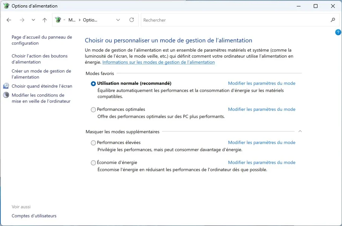Viewport: 342px width, 226px height.
Task: Collapse Masquer les modes supplémentaires chevron
Action: pyautogui.click(x=300, y=131)
